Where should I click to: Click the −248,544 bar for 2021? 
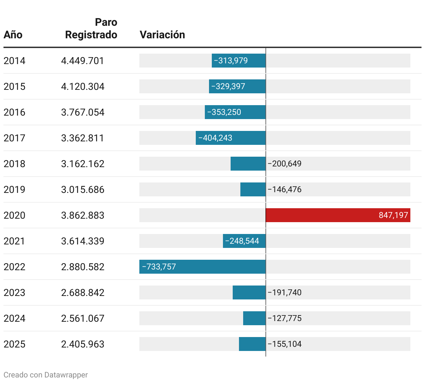[x=244, y=241]
